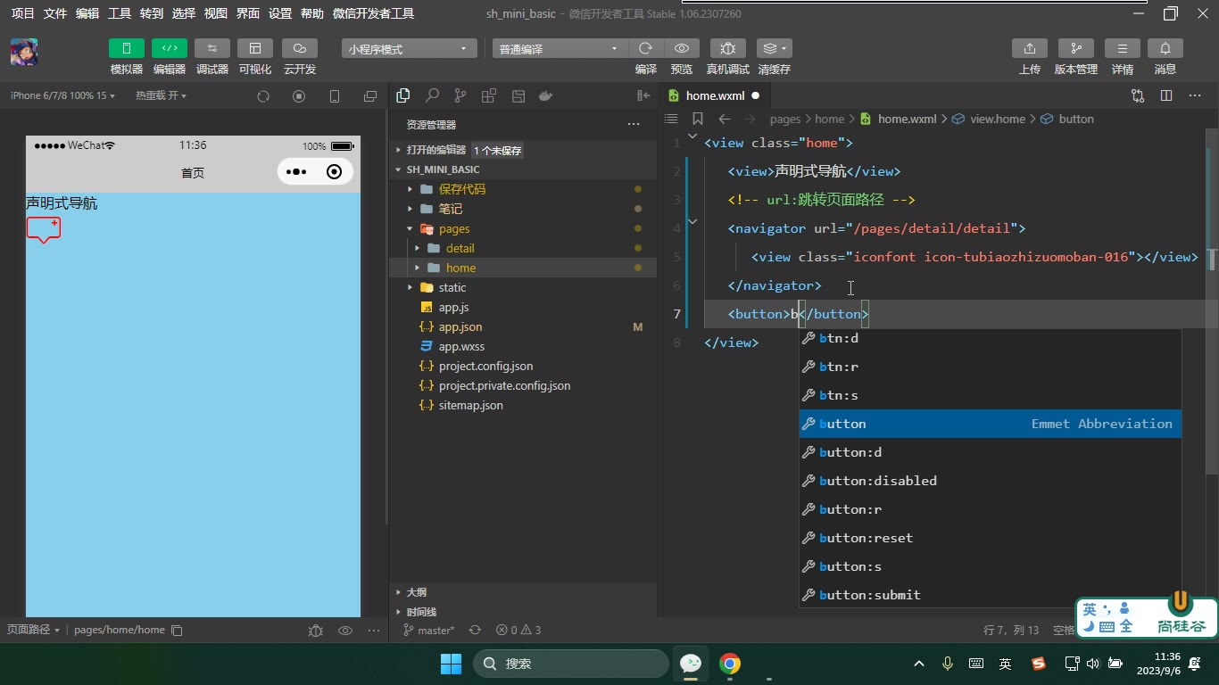
Task: Start 真机调试 real device debugging
Action: (x=727, y=48)
